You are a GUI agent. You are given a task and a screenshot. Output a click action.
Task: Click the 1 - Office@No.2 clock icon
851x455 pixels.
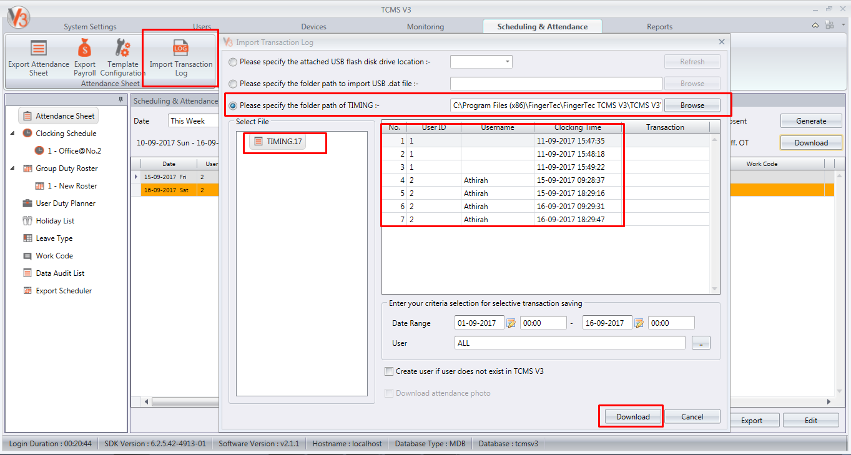coord(39,151)
